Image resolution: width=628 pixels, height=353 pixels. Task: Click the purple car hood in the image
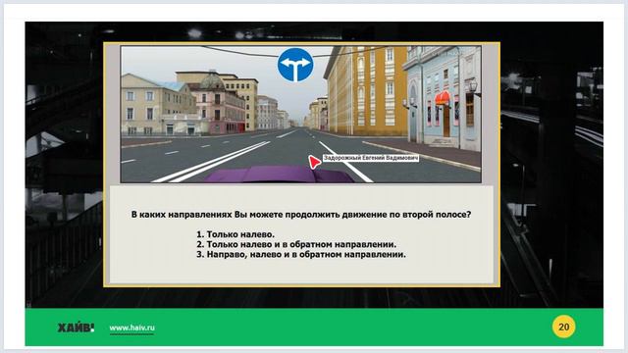click(279, 175)
